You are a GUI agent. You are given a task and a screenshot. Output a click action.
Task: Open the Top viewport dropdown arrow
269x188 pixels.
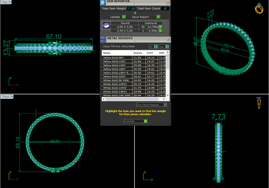click(10, 2)
